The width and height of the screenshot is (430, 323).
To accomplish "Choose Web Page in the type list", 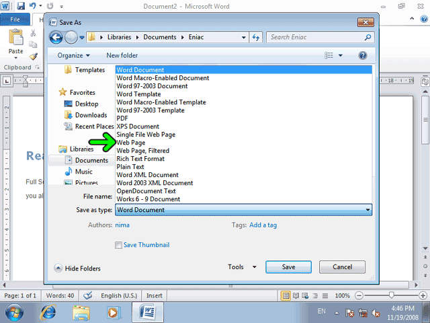I will click(243, 143).
